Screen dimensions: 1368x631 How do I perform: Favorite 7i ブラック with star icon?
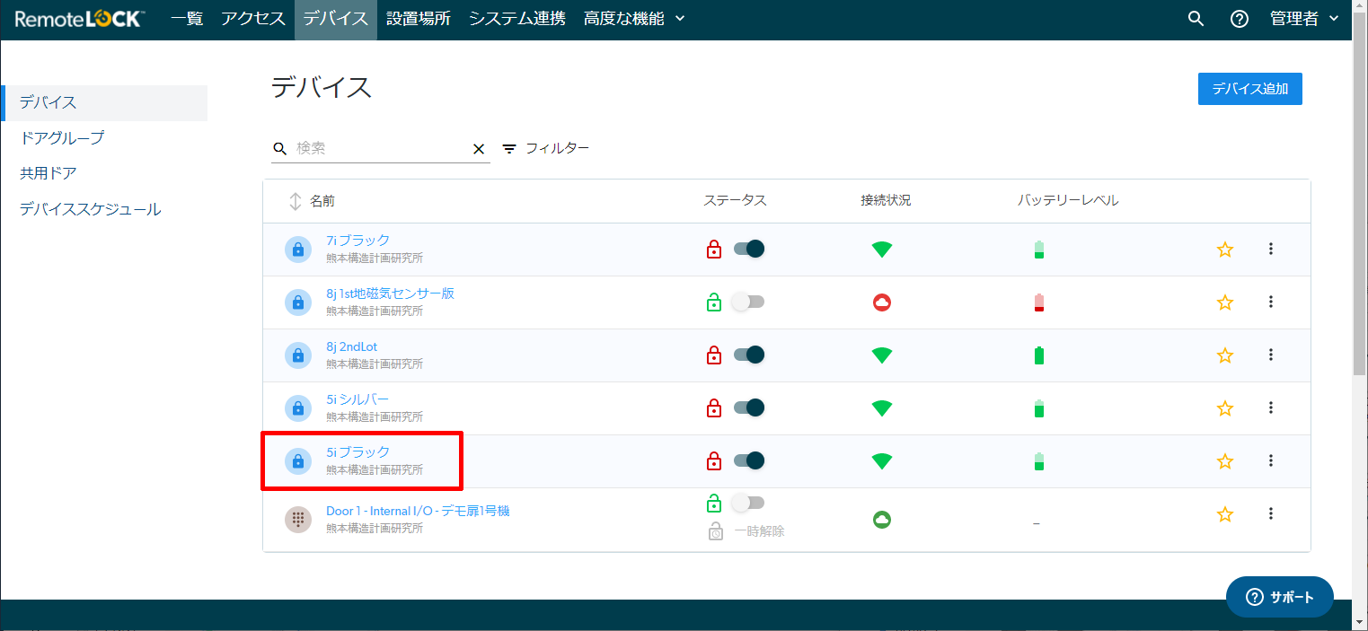[1225, 250]
